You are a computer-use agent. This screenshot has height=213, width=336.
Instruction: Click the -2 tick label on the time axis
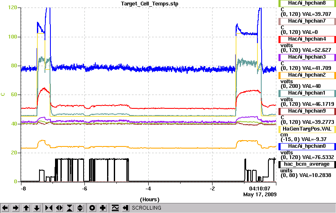point(212,189)
